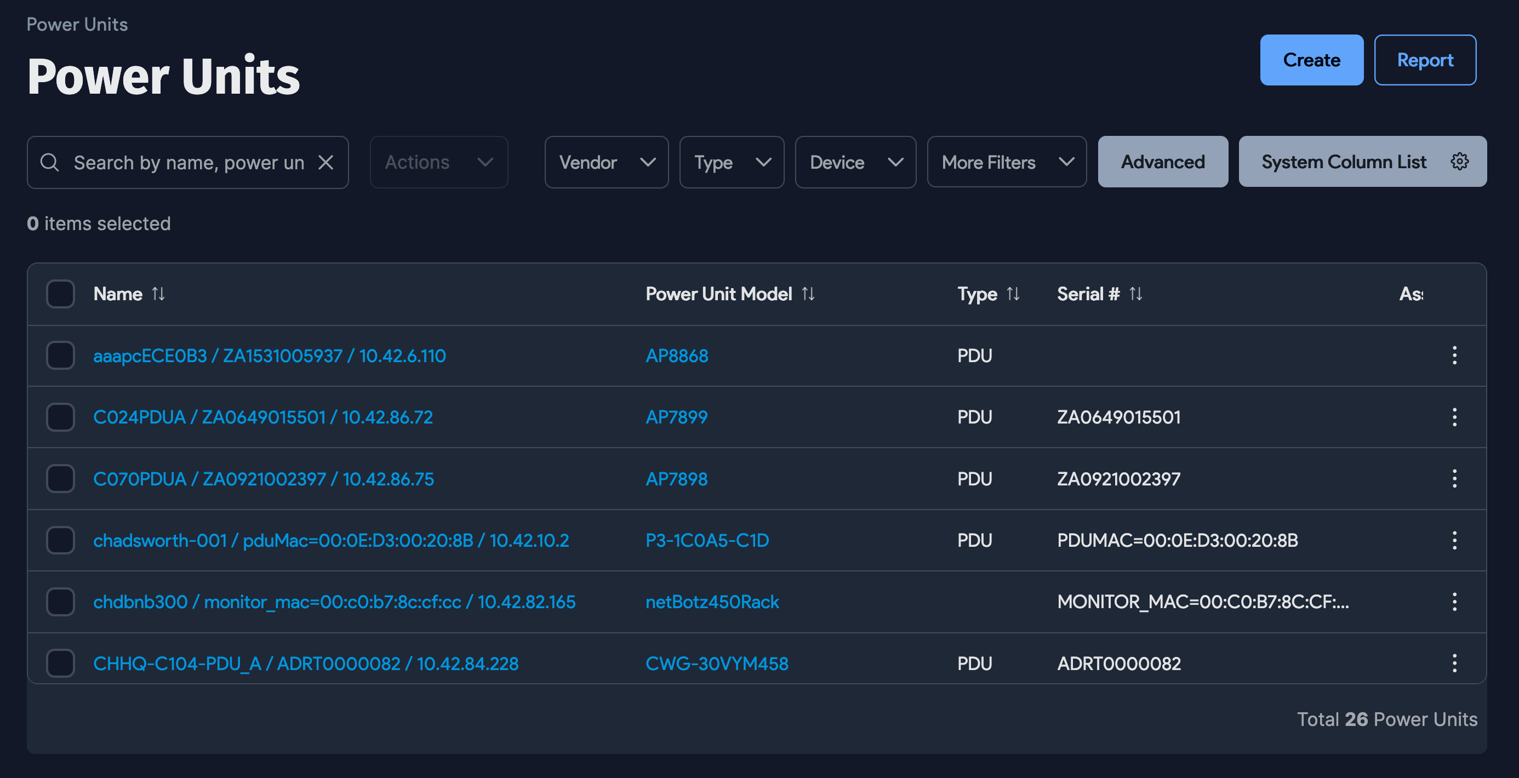Select all rows with the header checkbox

point(60,294)
